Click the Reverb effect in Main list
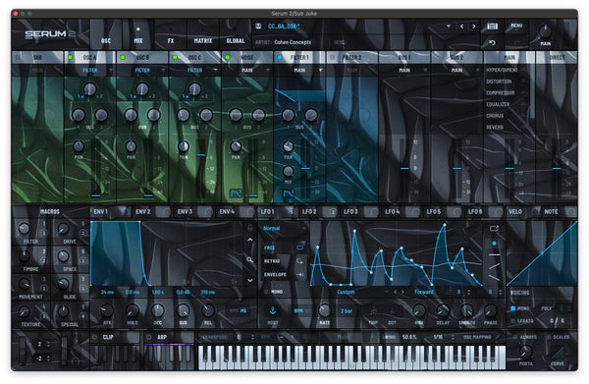 (495, 128)
